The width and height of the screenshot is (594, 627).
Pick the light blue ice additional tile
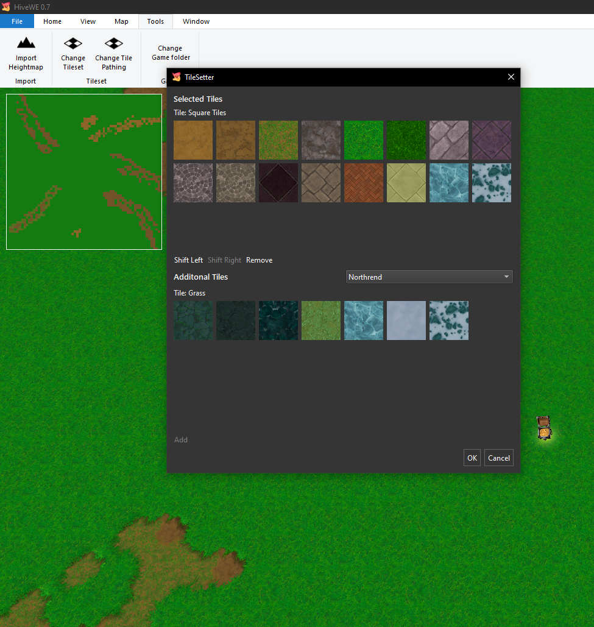pyautogui.click(x=364, y=321)
